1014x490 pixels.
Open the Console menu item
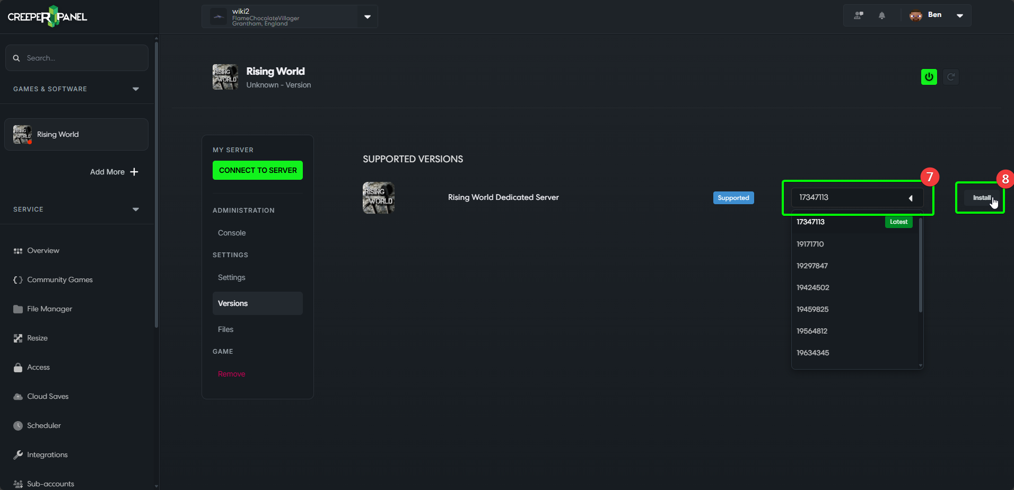[x=232, y=233]
